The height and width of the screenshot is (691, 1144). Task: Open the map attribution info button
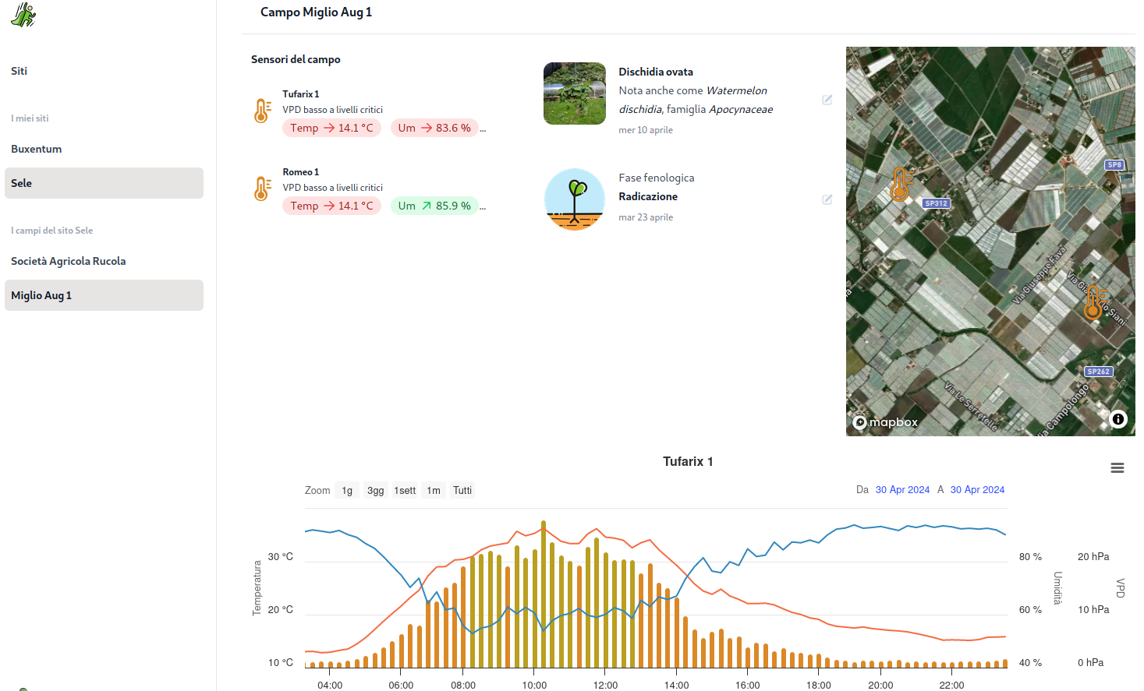click(x=1117, y=419)
